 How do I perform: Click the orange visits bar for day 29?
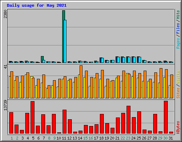pos(161,83)
